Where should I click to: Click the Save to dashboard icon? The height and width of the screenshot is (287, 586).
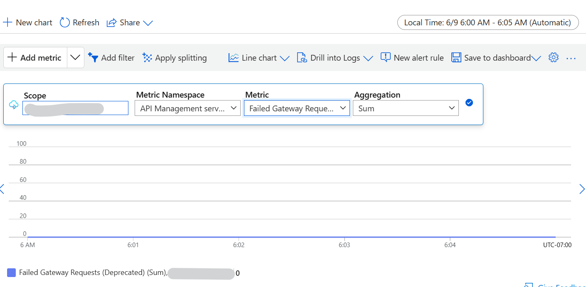click(456, 57)
